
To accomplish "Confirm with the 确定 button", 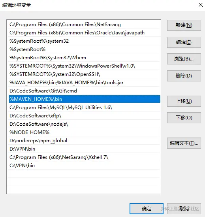I will click(x=147, y=209).
